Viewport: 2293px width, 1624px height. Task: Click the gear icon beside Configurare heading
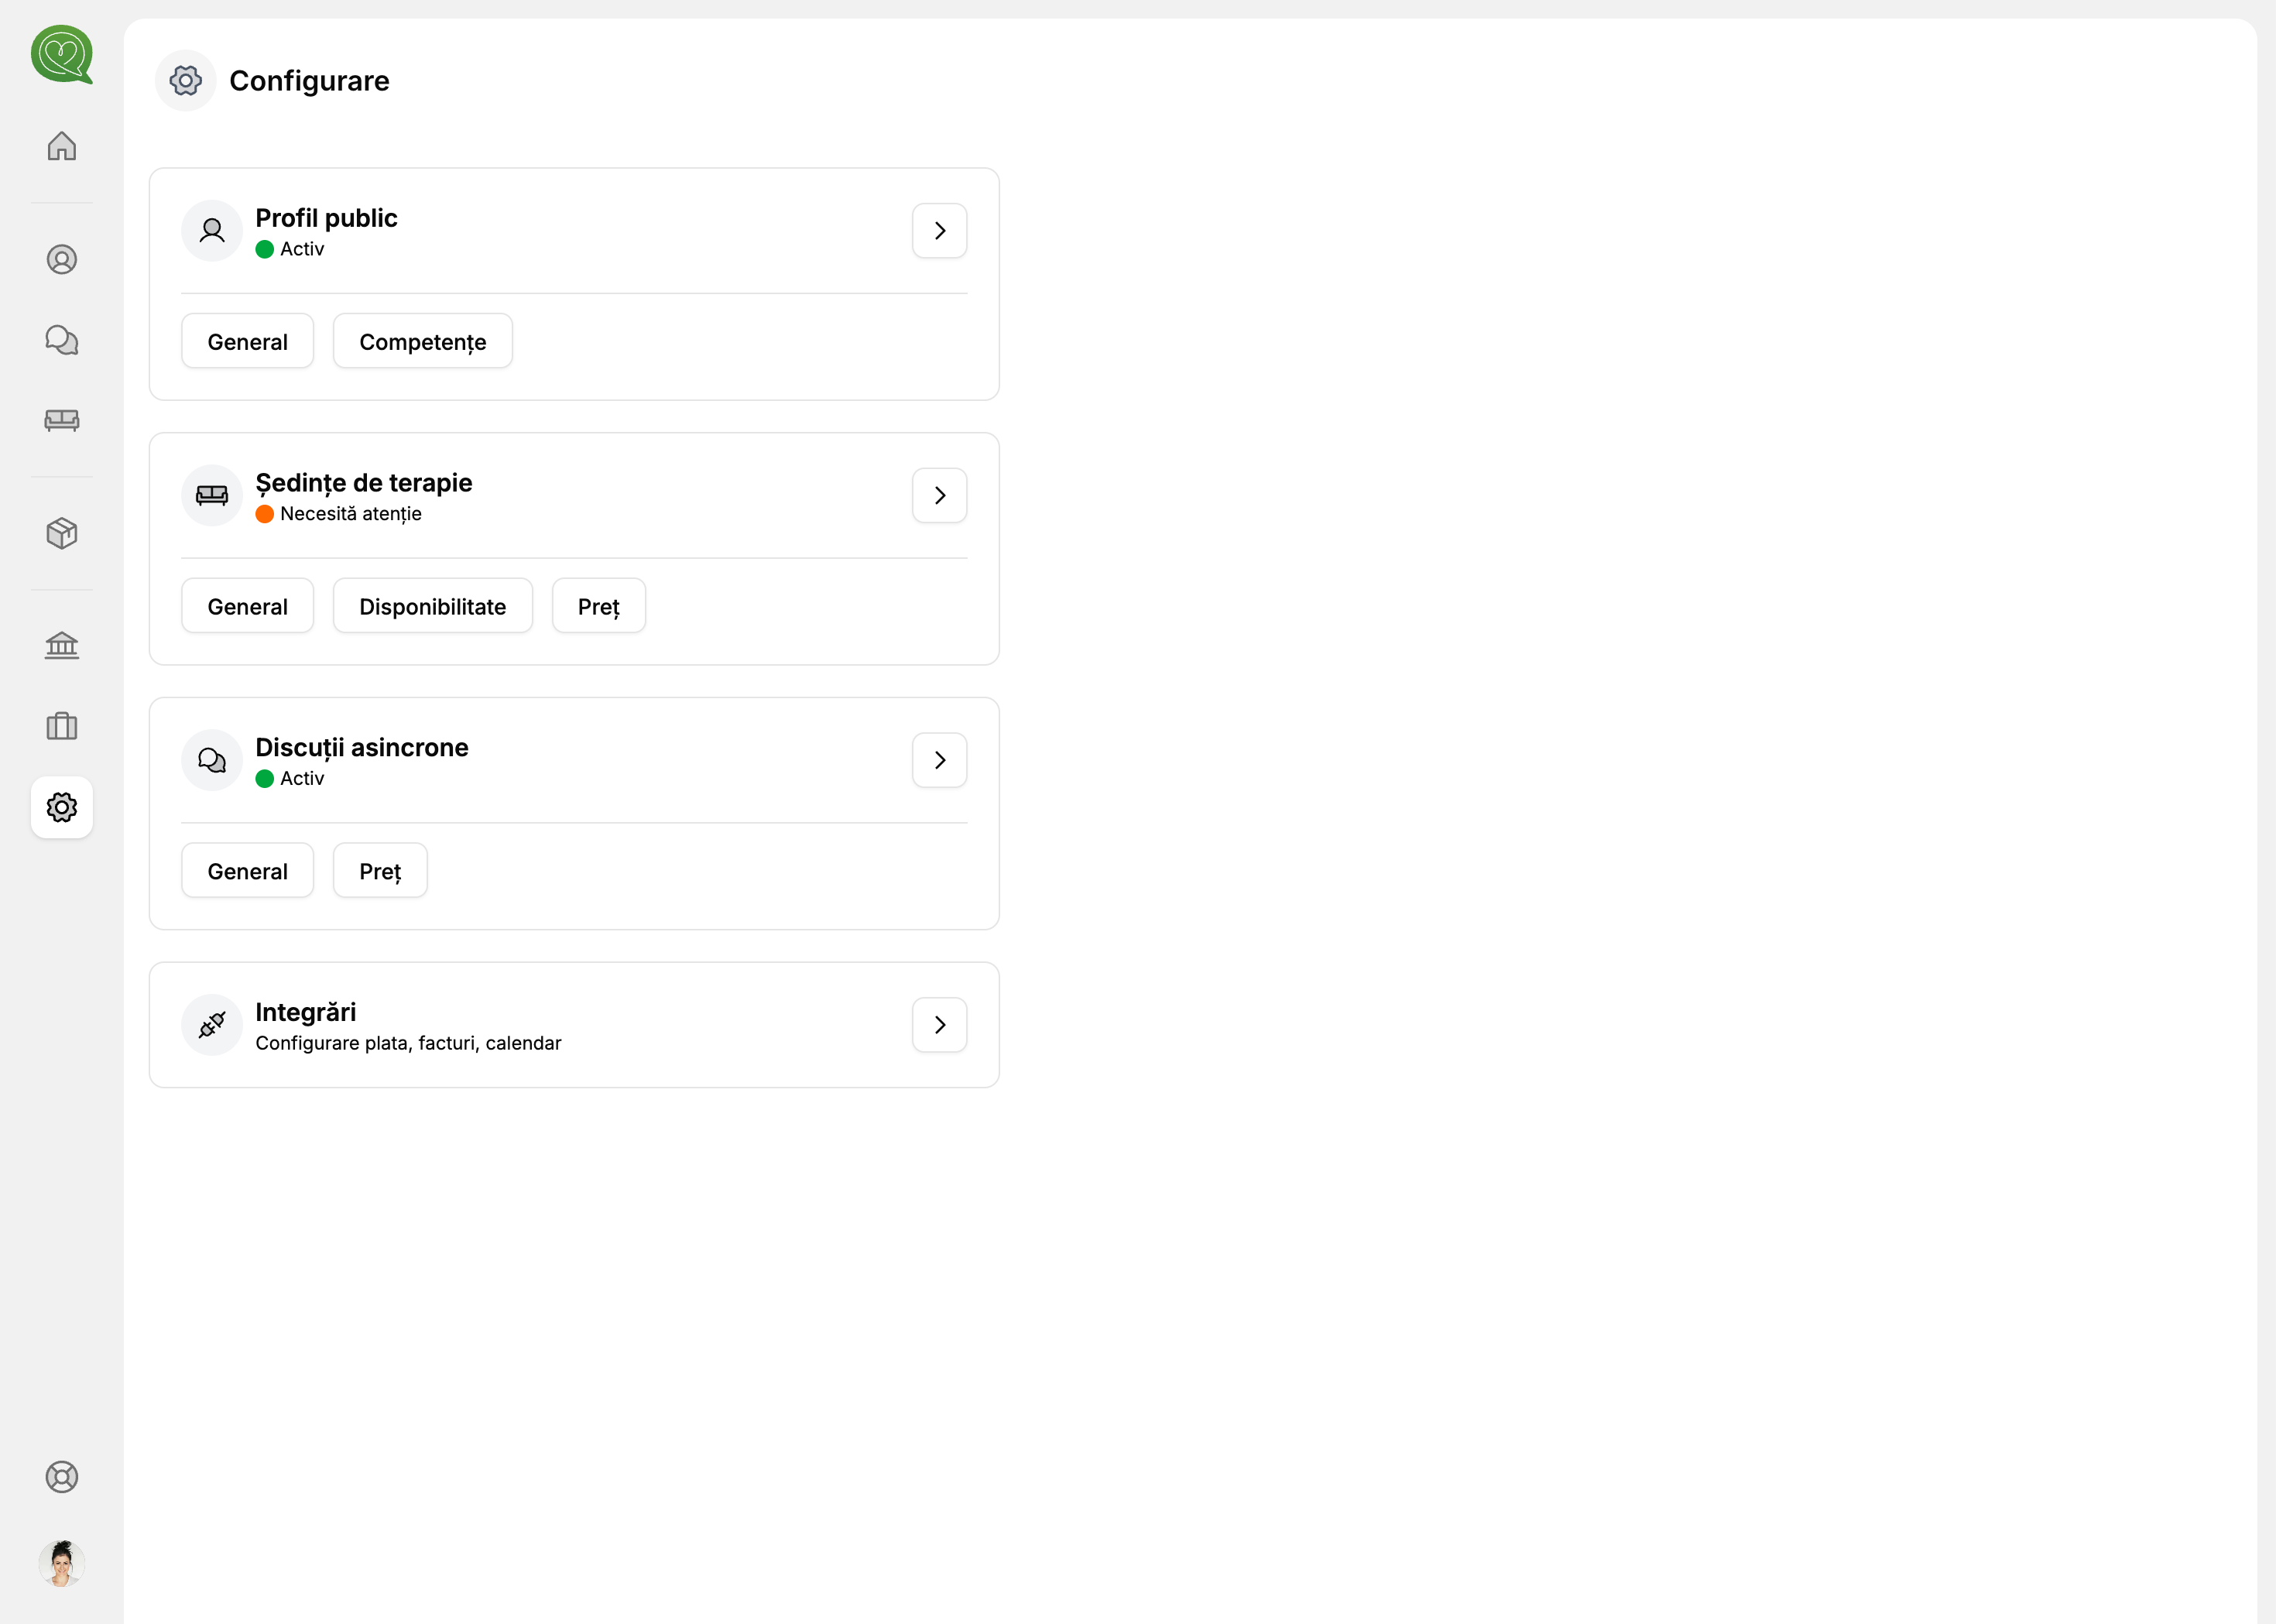[185, 80]
